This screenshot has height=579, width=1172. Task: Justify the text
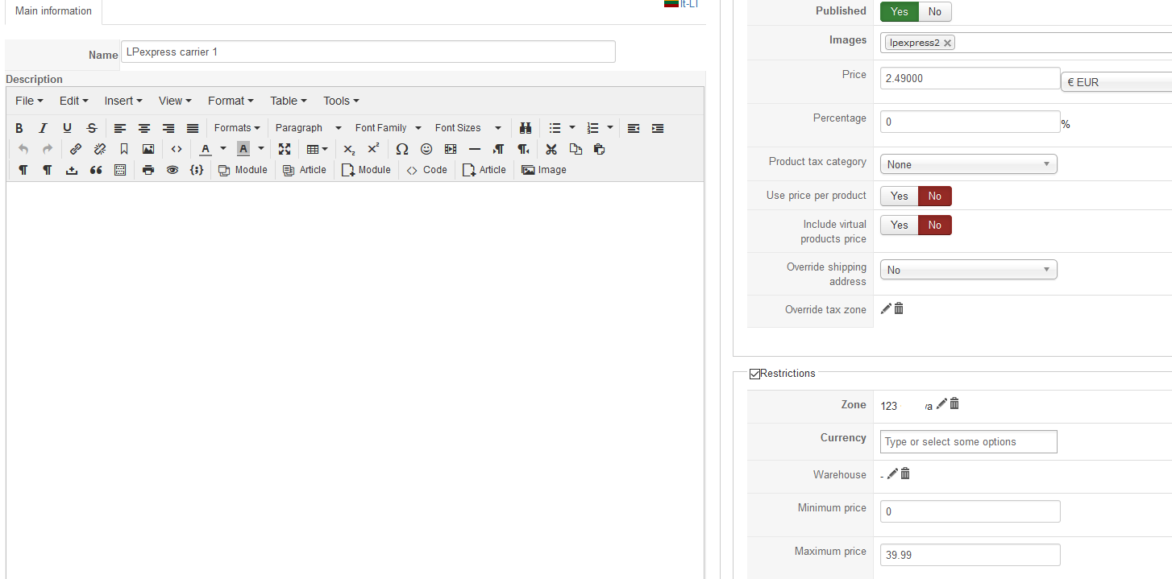pos(193,128)
